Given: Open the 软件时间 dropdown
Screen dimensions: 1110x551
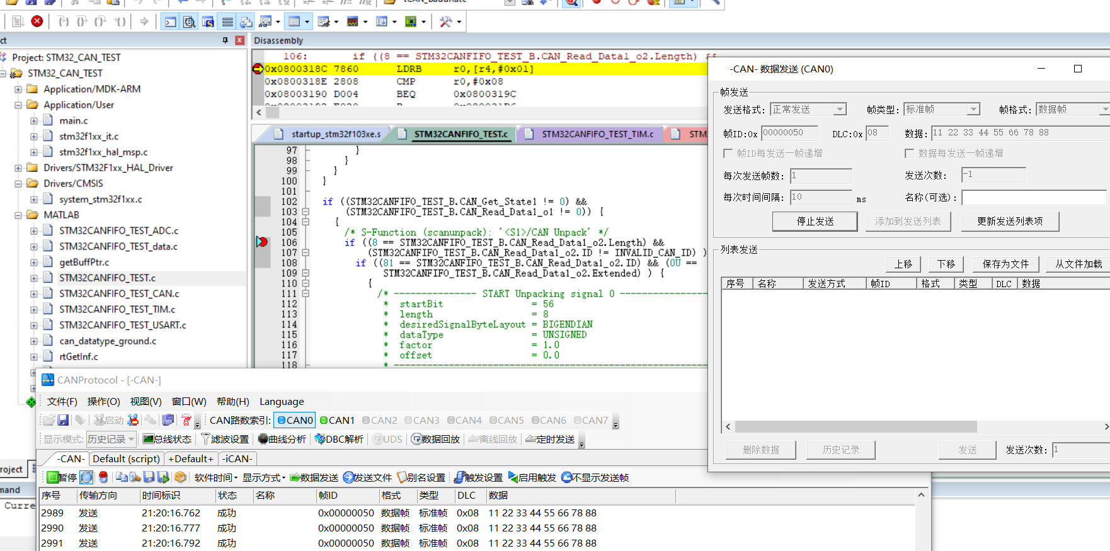Looking at the screenshot, I should click(x=216, y=477).
